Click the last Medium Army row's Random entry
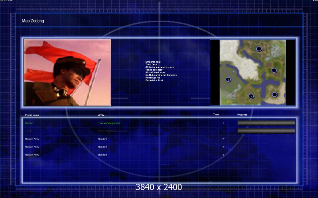The height and width of the screenshot is (198, 318). pos(102,155)
